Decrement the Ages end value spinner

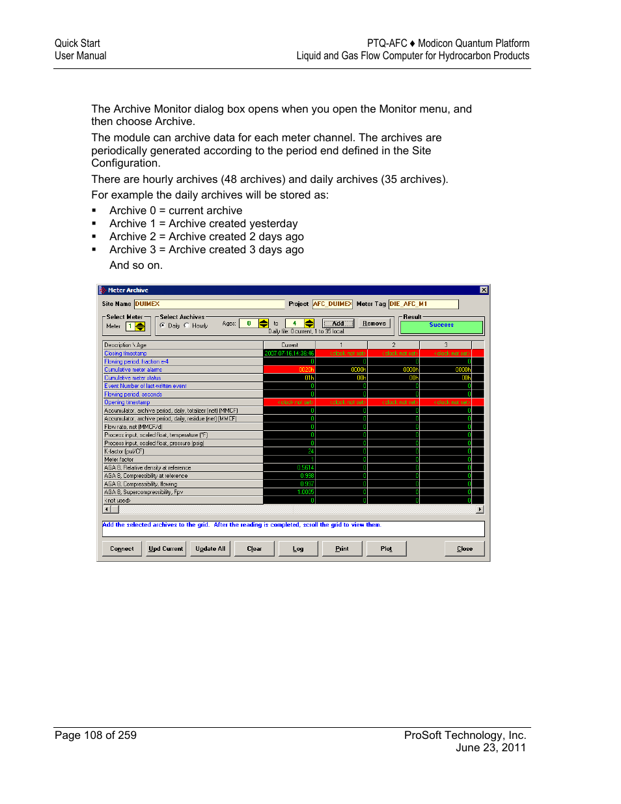308,326
